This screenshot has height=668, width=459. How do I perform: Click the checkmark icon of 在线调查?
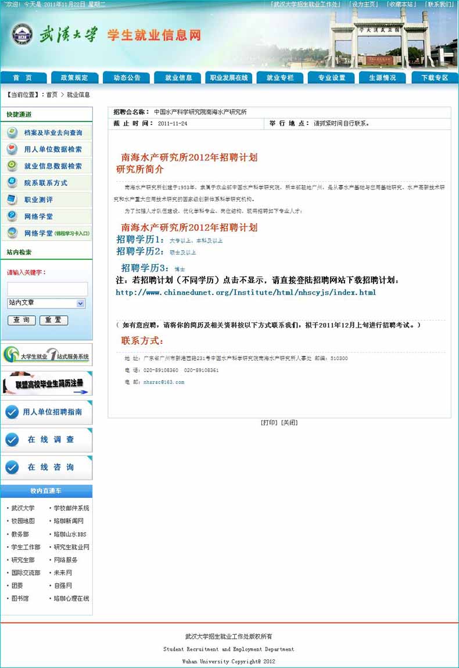(x=12, y=440)
